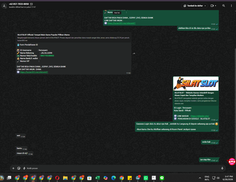Open the SILATSLOT Official link preview title
The width and height of the screenshot is (236, 182).
click(43, 35)
